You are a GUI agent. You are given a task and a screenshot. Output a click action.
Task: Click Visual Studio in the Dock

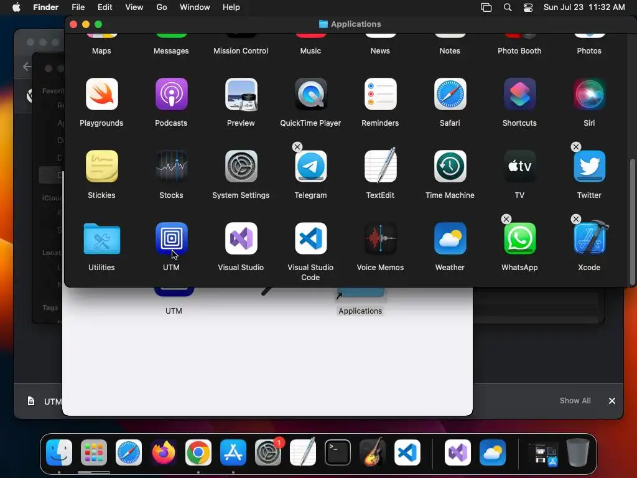coord(458,453)
